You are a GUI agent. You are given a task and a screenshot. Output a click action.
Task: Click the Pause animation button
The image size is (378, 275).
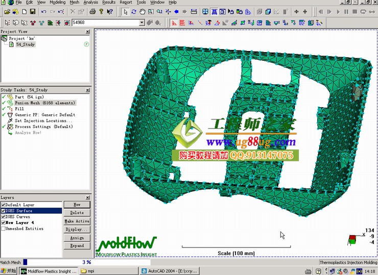coord(346,12)
